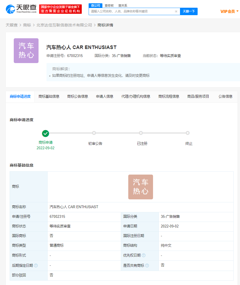Open 北京达佳互联信息技术有限公司 breadcrumb link

pos(64,25)
